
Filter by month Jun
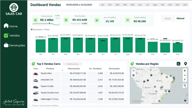click(140, 5)
